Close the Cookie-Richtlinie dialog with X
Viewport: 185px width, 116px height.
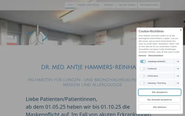pyautogui.click(x=181, y=30)
